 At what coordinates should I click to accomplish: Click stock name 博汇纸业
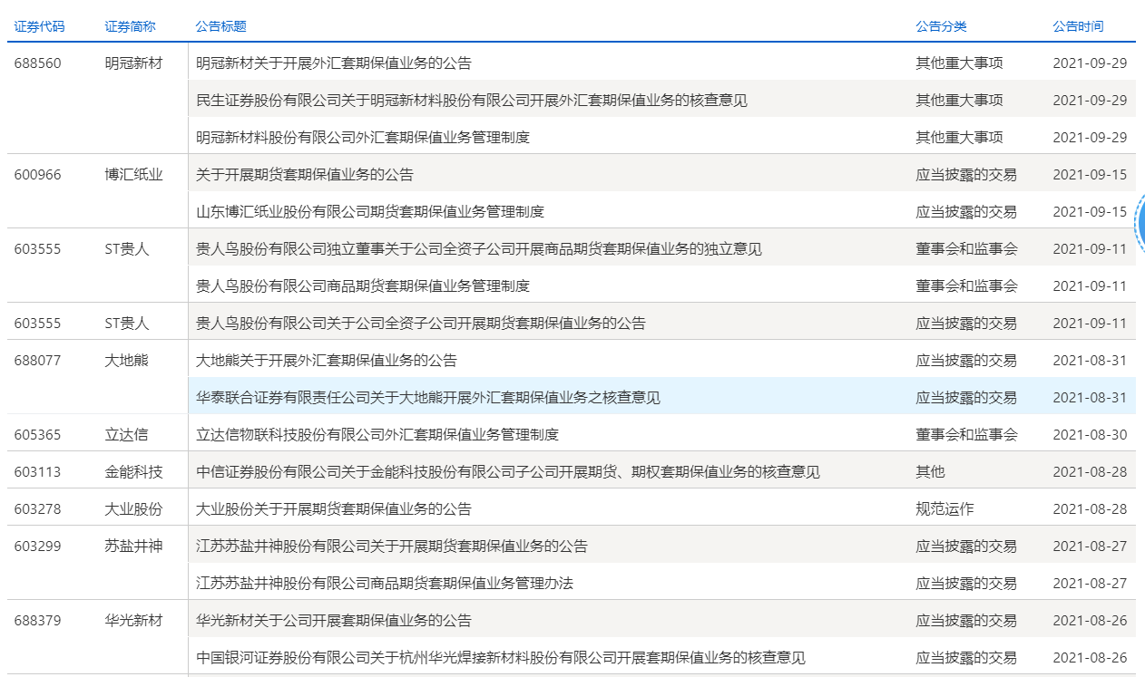[134, 175]
